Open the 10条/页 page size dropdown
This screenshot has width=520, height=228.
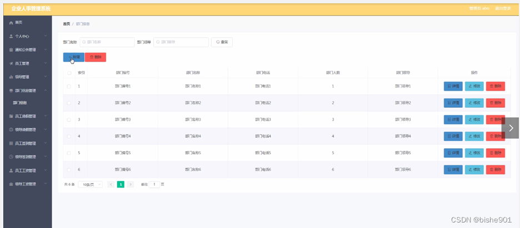90,184
